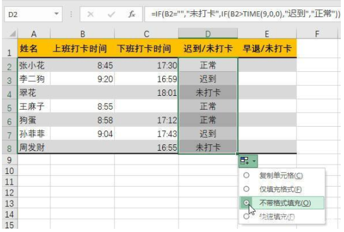Click the Select All corner triangle

(x=13, y=34)
